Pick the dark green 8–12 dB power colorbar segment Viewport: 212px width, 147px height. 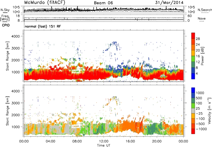click(193, 65)
